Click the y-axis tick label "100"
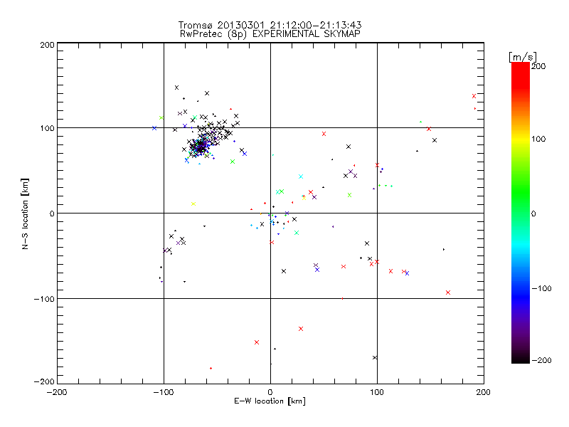Screen dimensions: 569x427 click(x=47, y=128)
